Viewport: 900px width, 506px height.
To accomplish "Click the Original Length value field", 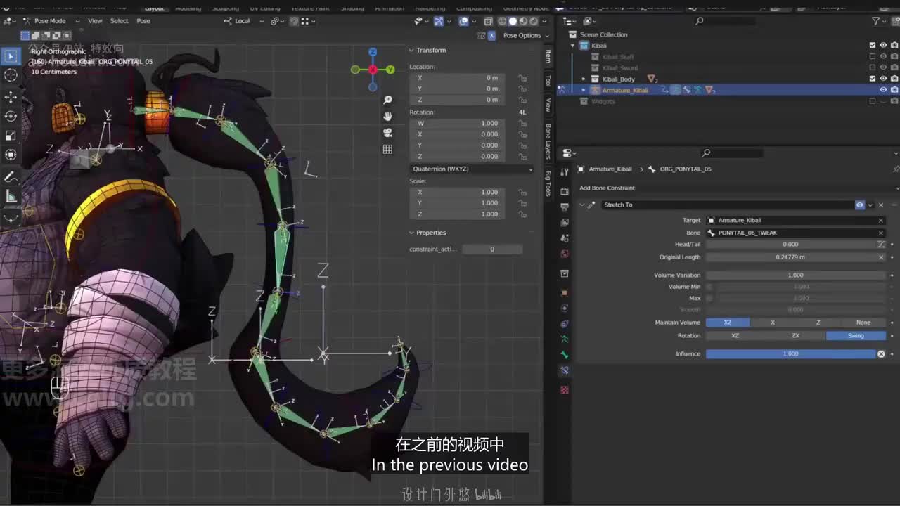I will [790, 257].
